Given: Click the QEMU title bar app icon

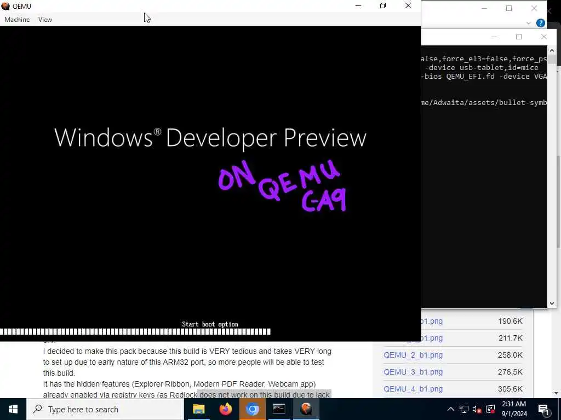Looking at the screenshot, I should [5, 6].
